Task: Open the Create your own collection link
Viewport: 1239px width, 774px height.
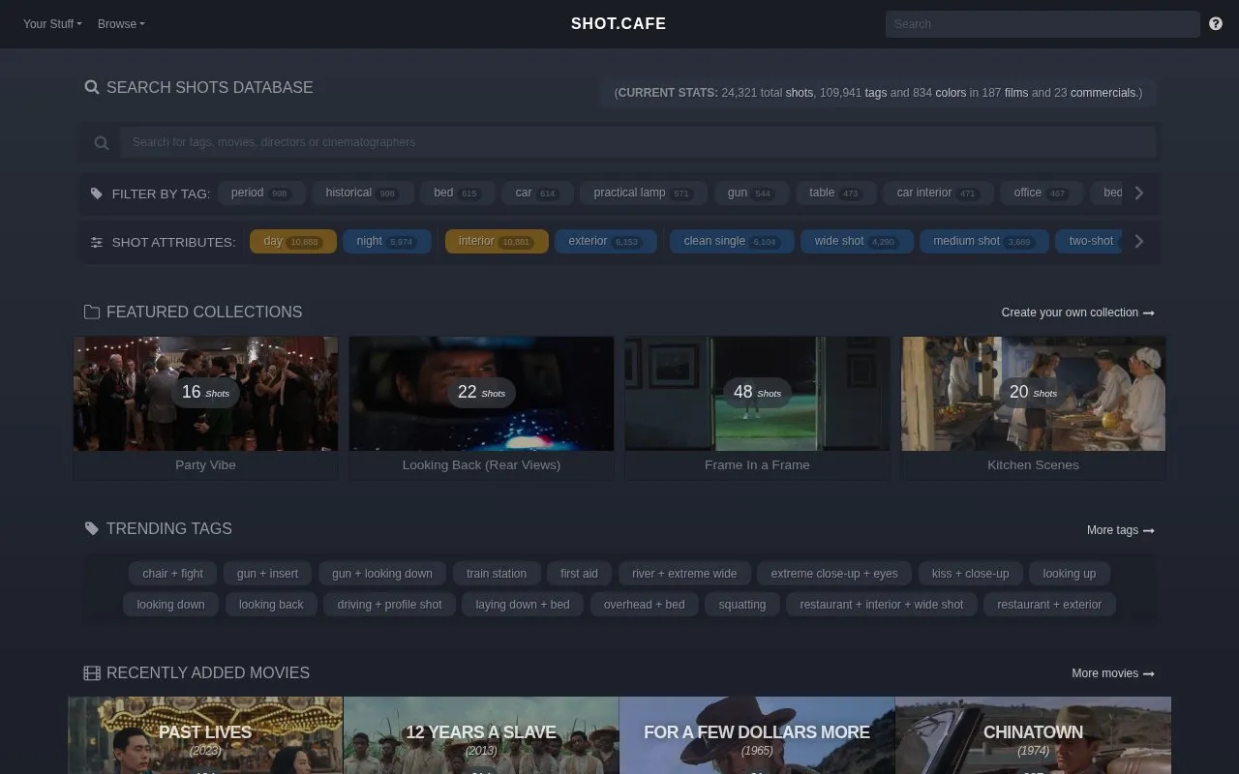Action: (x=1077, y=313)
